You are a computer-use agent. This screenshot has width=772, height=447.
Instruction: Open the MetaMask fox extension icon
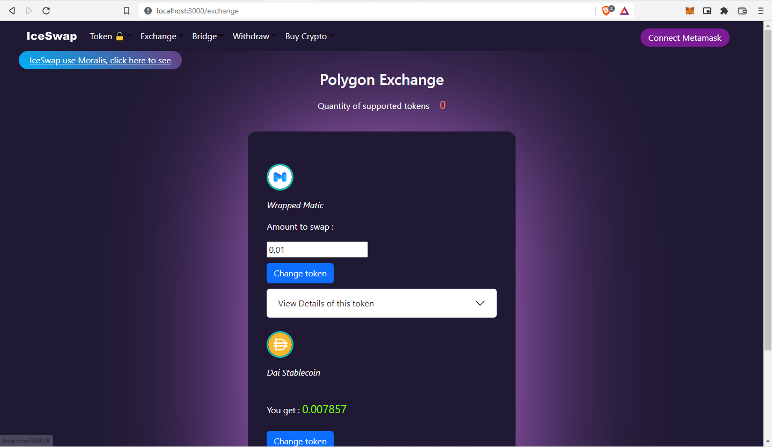click(x=690, y=11)
